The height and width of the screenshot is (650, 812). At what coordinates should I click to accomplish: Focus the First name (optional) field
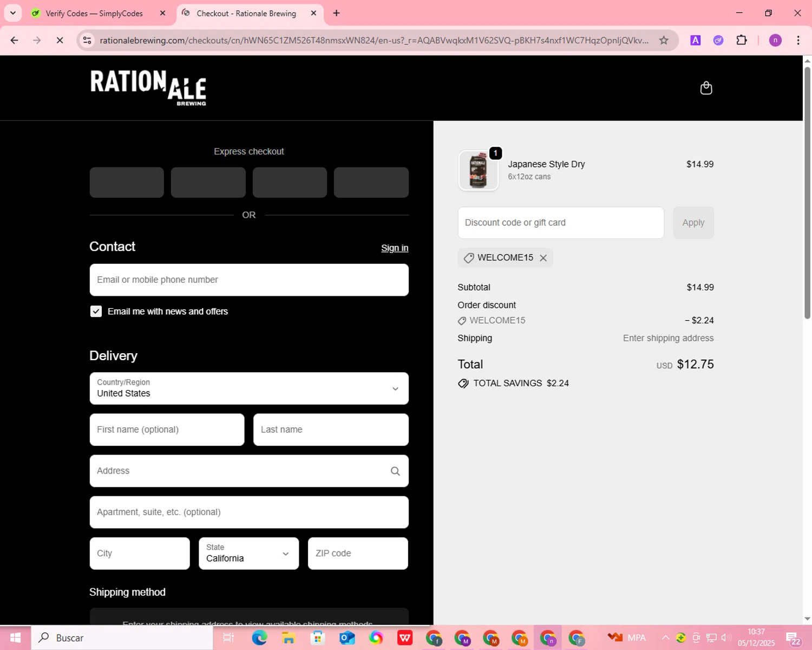167,430
